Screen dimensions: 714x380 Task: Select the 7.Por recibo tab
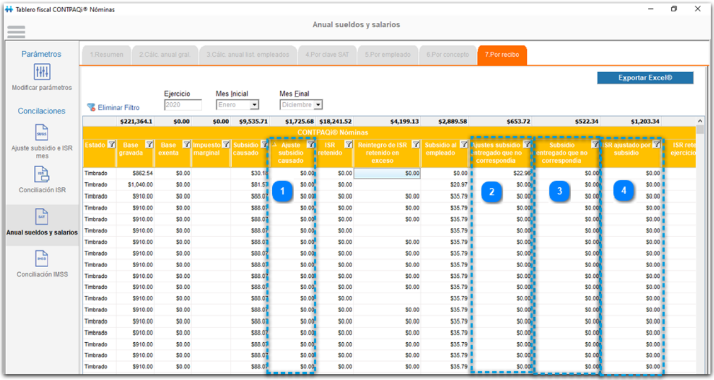[x=502, y=55]
